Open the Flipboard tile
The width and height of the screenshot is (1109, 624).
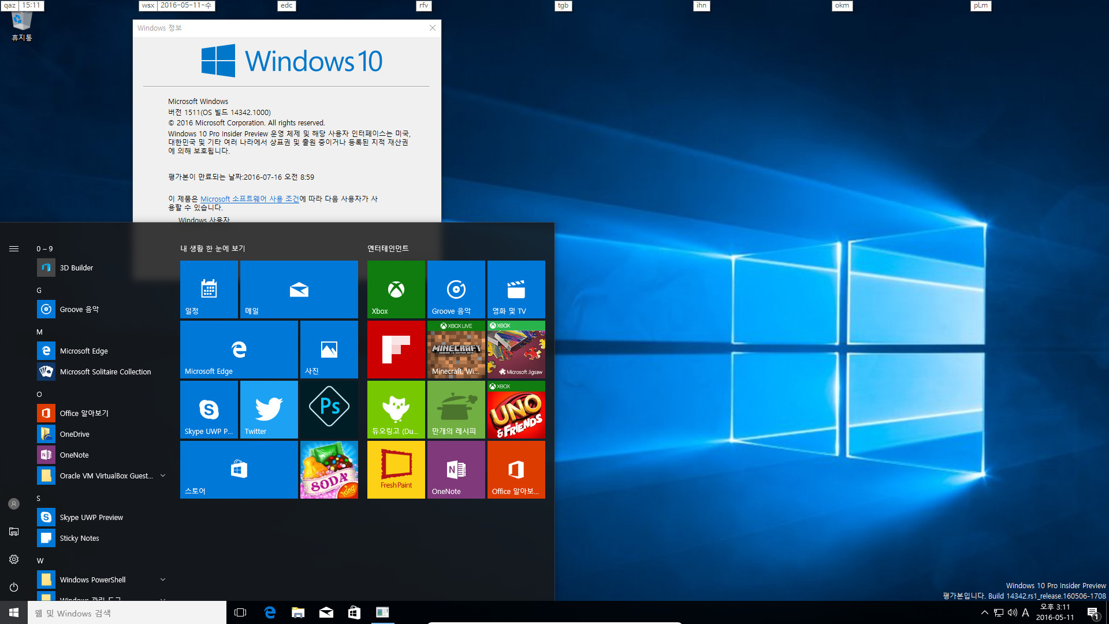[x=396, y=350]
